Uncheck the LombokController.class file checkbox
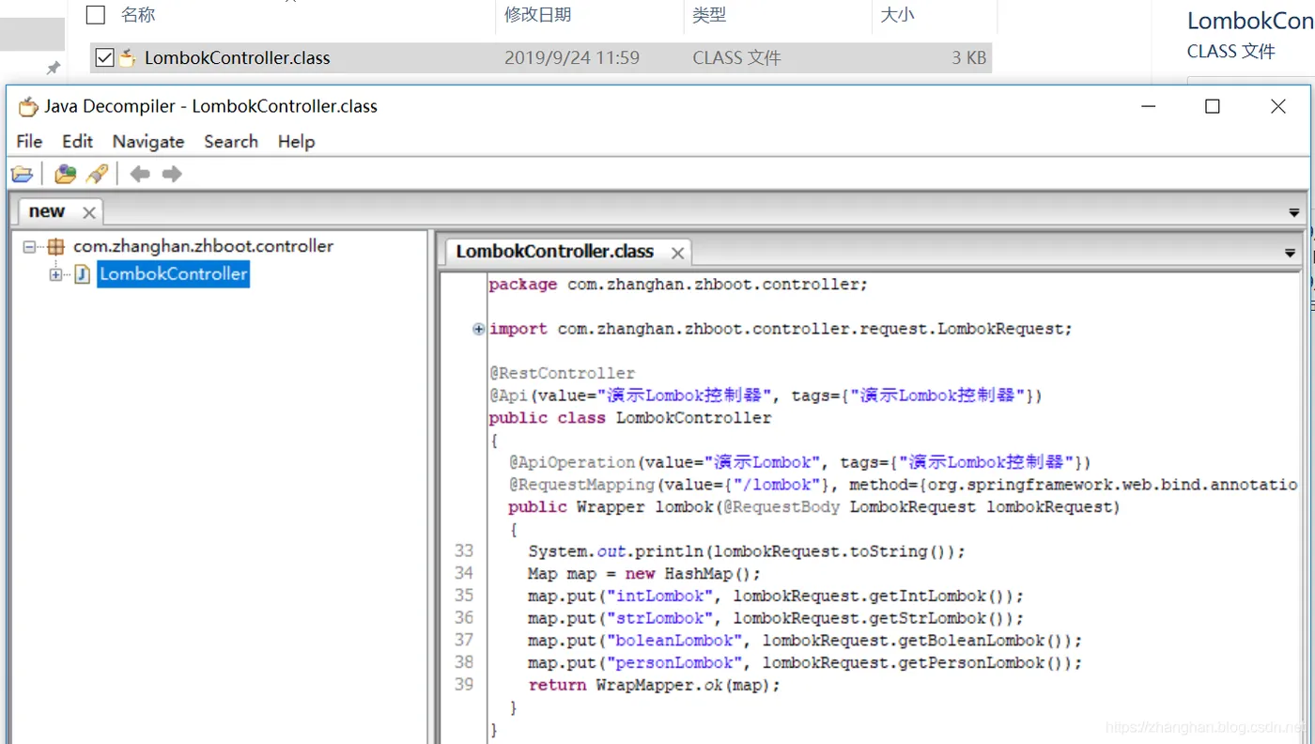Screen dimensions: 1315x744 click(104, 58)
